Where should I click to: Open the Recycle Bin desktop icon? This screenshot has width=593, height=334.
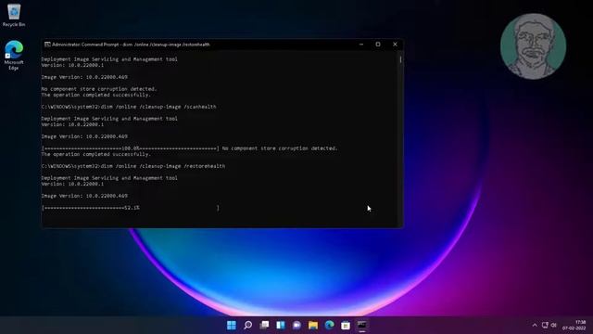[x=14, y=15]
